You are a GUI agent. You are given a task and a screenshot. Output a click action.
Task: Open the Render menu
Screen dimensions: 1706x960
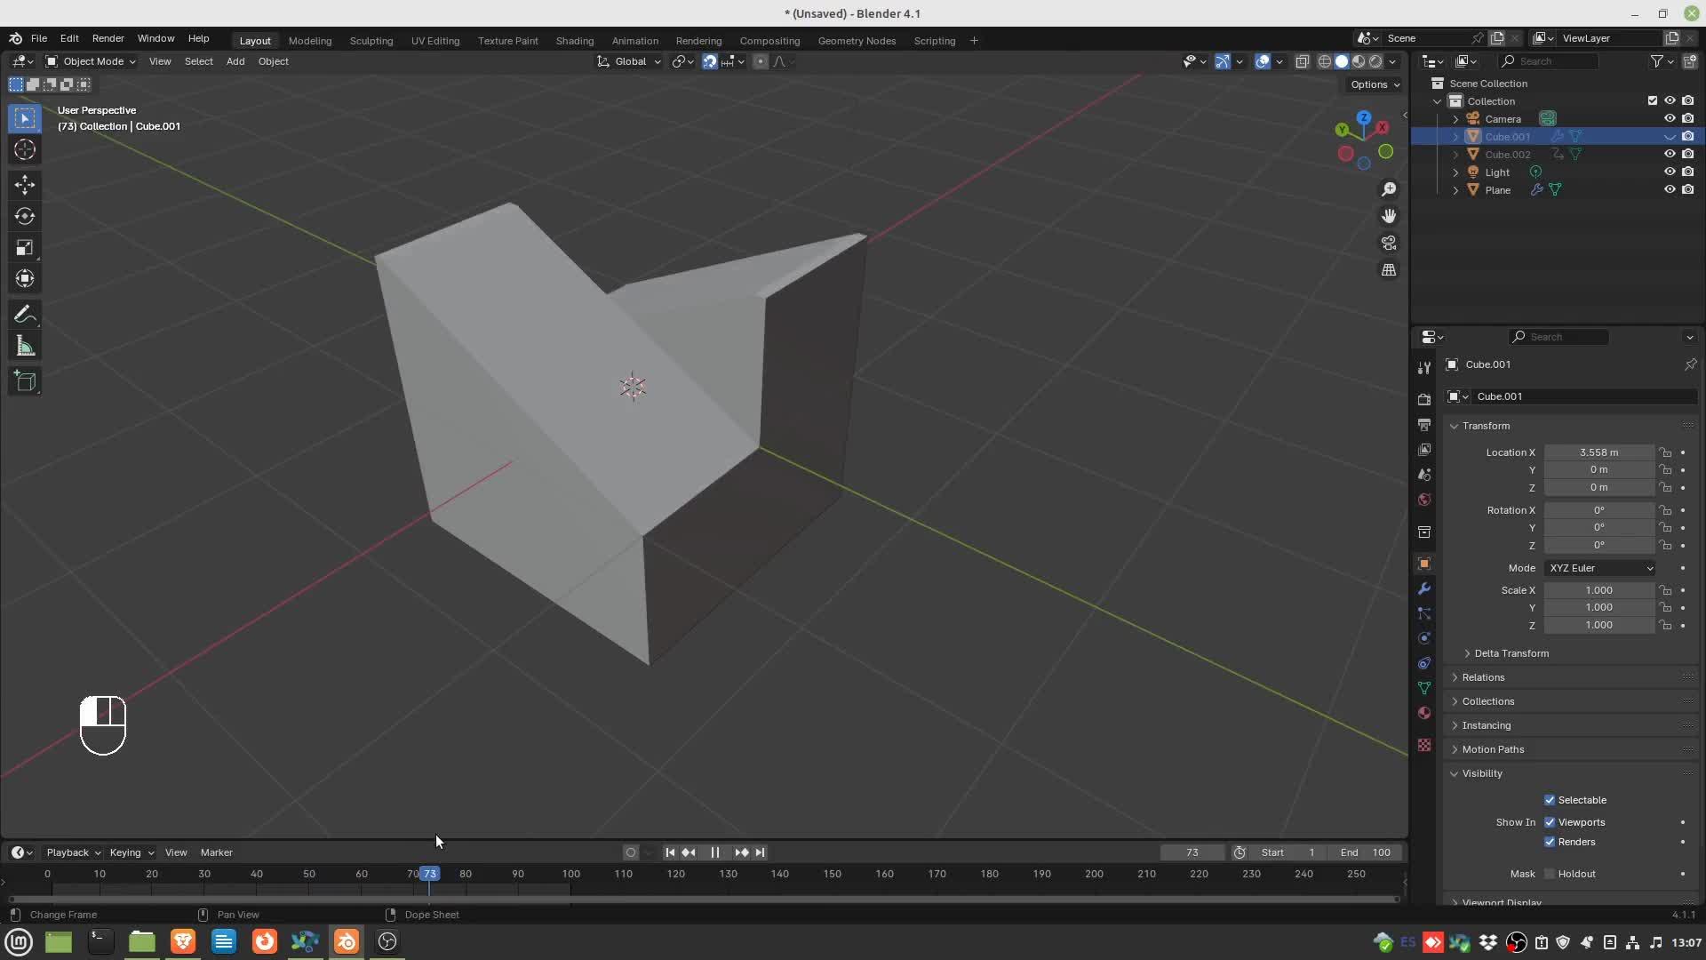[108, 38]
